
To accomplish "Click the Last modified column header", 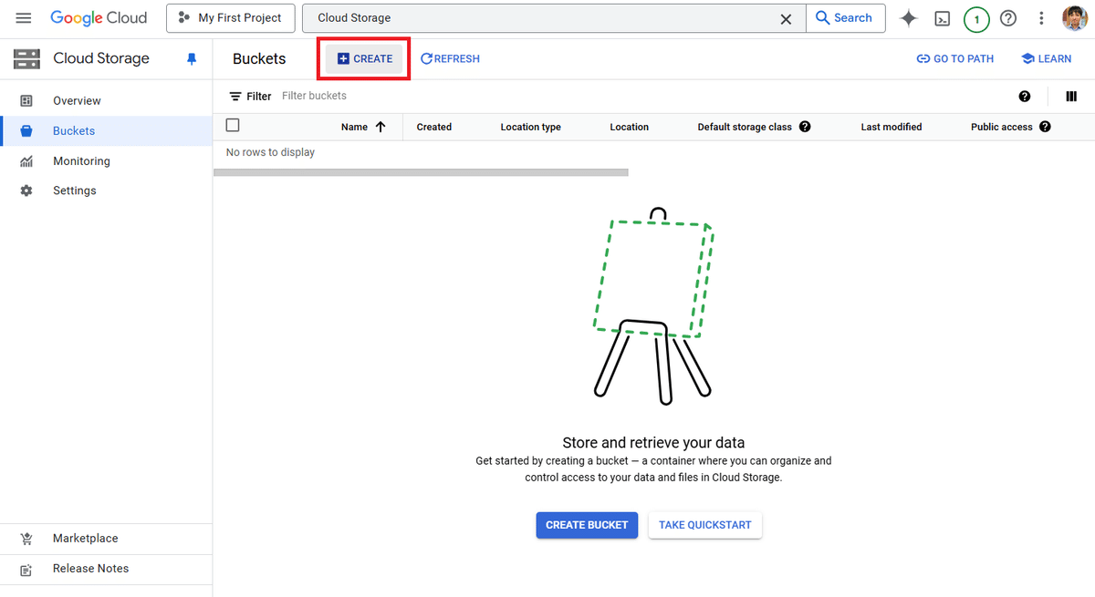I will [x=892, y=127].
